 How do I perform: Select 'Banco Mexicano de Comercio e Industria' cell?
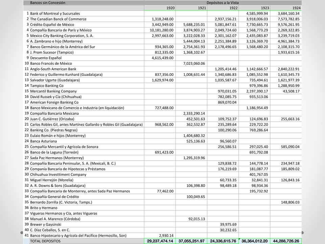click(87, 108)
